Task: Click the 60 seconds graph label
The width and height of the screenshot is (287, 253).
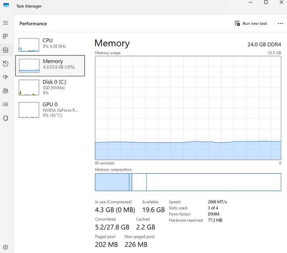Action: point(105,163)
